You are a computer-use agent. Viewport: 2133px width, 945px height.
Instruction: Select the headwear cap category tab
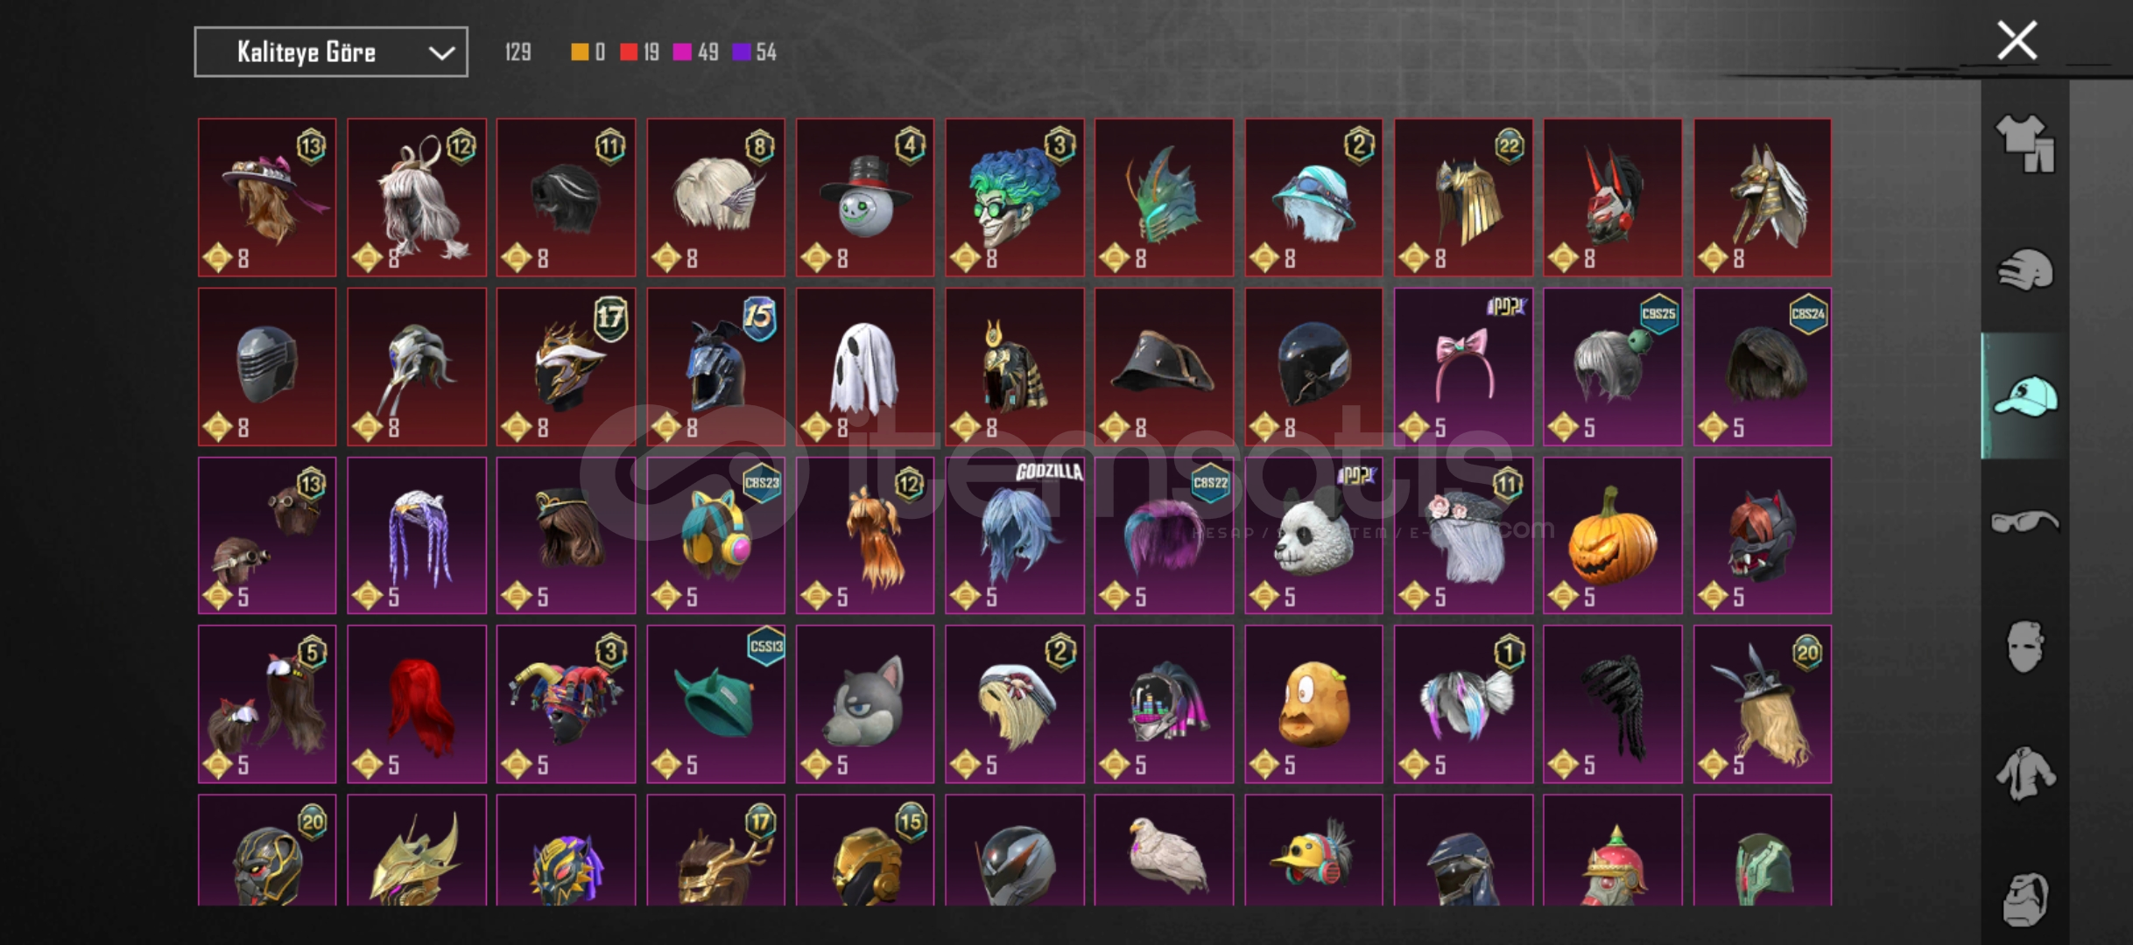[2025, 395]
